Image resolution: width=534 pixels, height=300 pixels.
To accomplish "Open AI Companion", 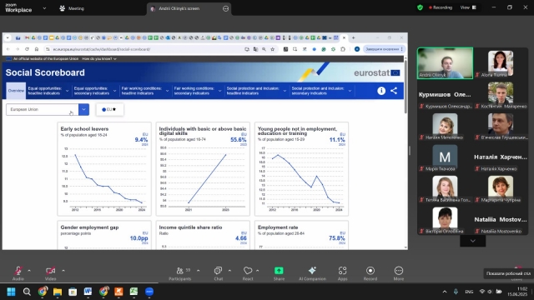I will tap(312, 273).
